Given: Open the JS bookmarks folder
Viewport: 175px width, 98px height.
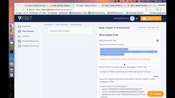Looking at the screenshot, I should tap(25, 13).
